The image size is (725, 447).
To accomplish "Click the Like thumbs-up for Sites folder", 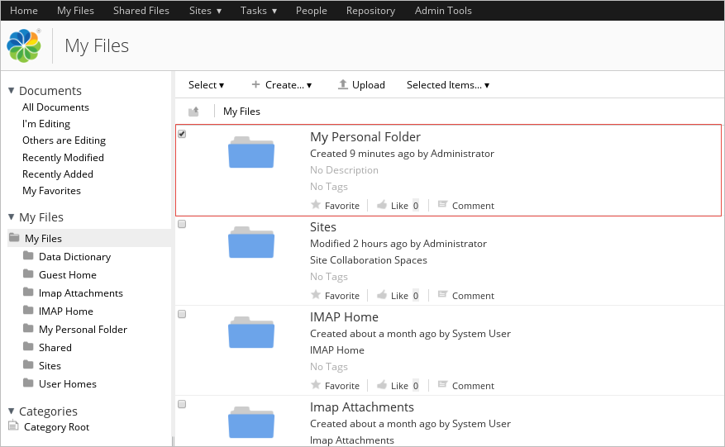I will click(x=382, y=295).
